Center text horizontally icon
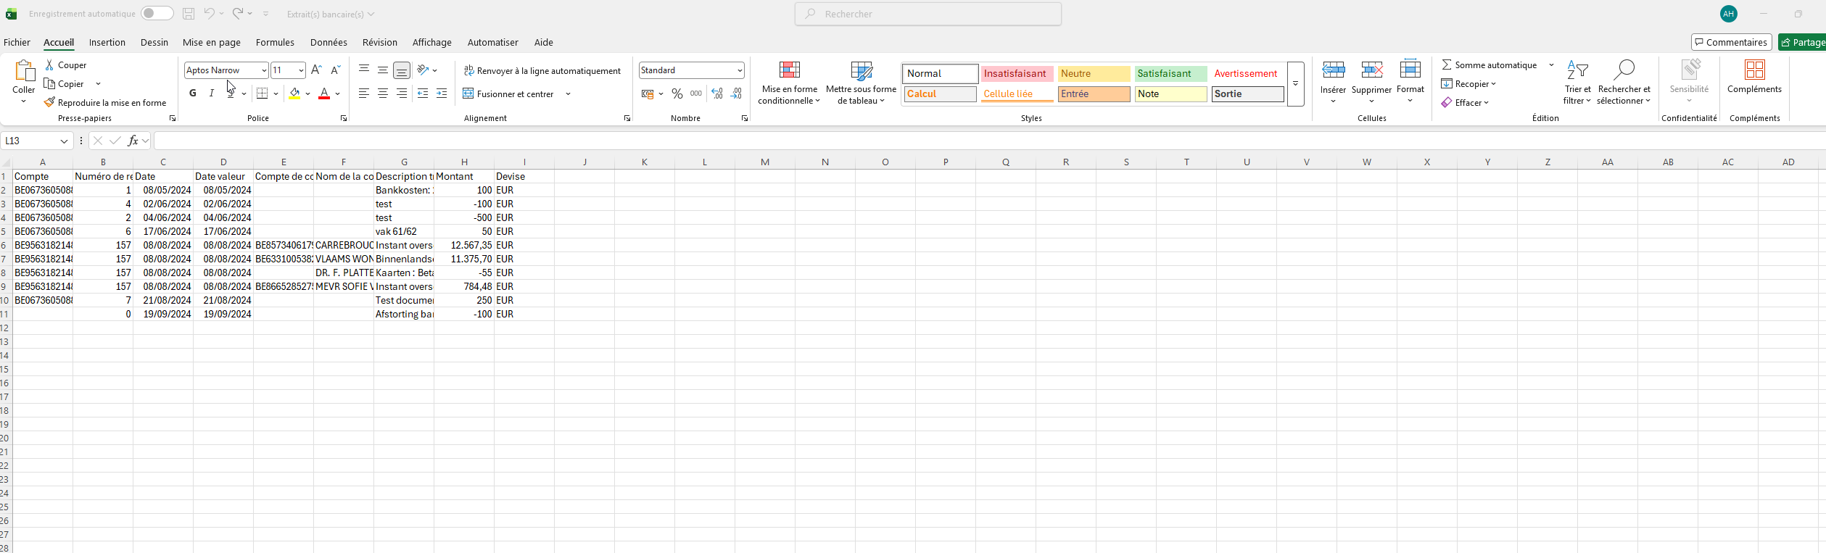The image size is (1826, 553). [x=383, y=93]
